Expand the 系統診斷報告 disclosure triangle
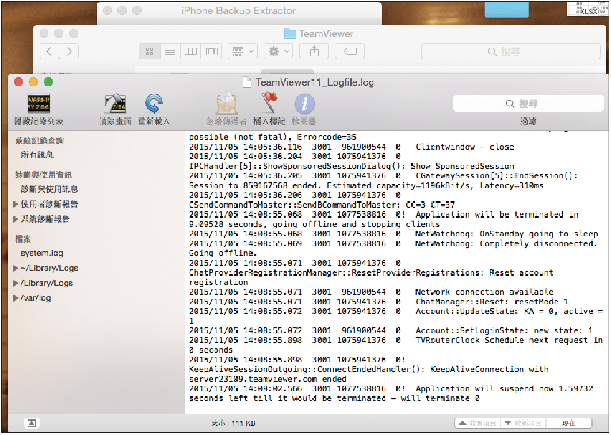The image size is (611, 435). coord(16,219)
